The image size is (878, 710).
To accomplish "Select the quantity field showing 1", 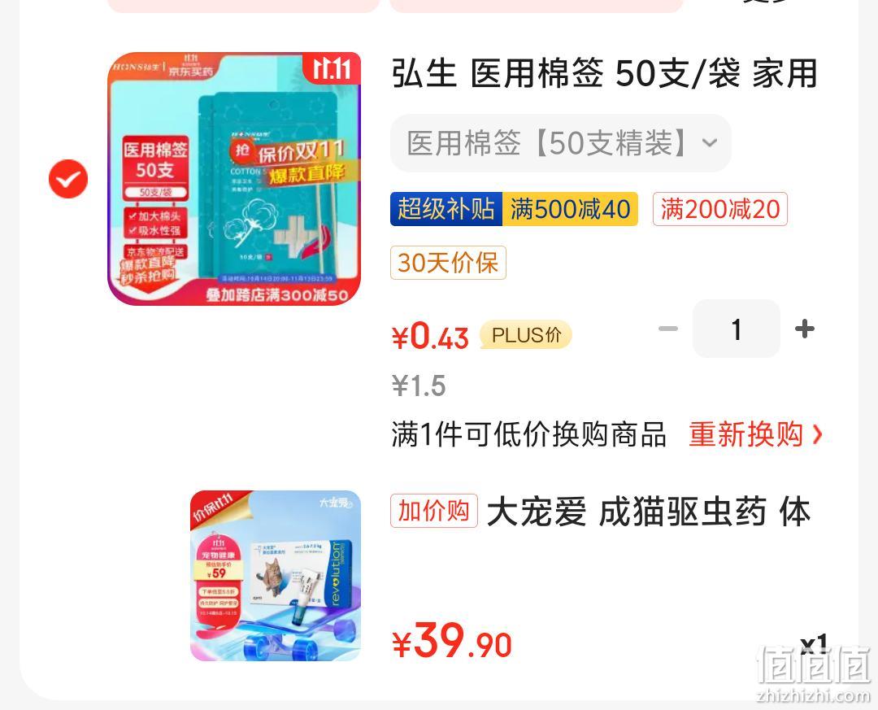I will 737,329.
